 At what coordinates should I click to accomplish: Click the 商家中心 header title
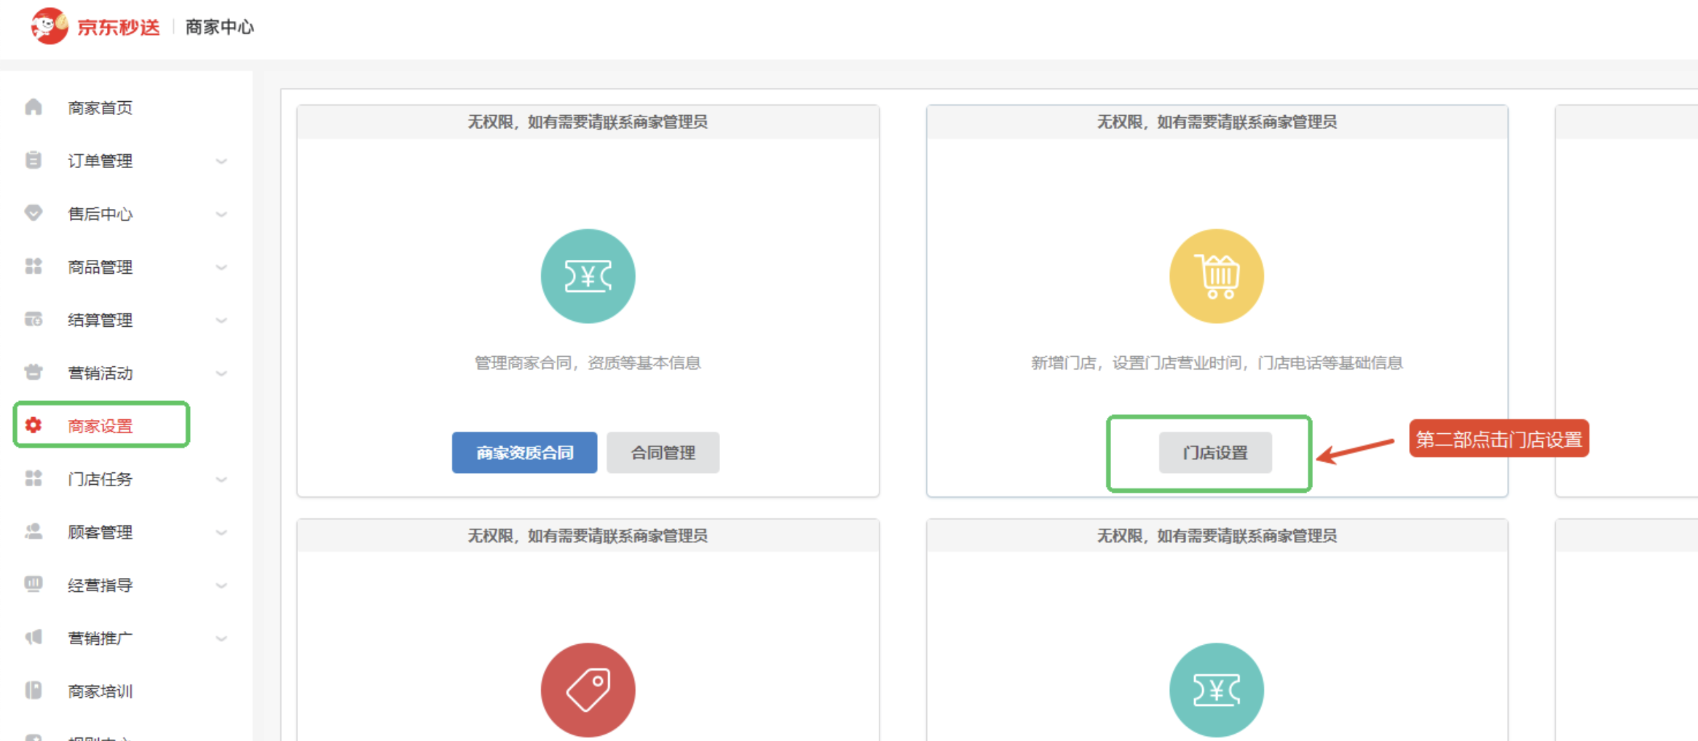219,27
